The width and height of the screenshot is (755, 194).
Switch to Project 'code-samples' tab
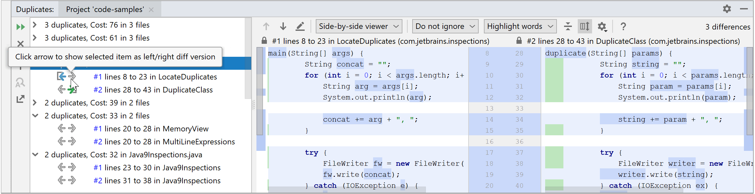(x=105, y=9)
